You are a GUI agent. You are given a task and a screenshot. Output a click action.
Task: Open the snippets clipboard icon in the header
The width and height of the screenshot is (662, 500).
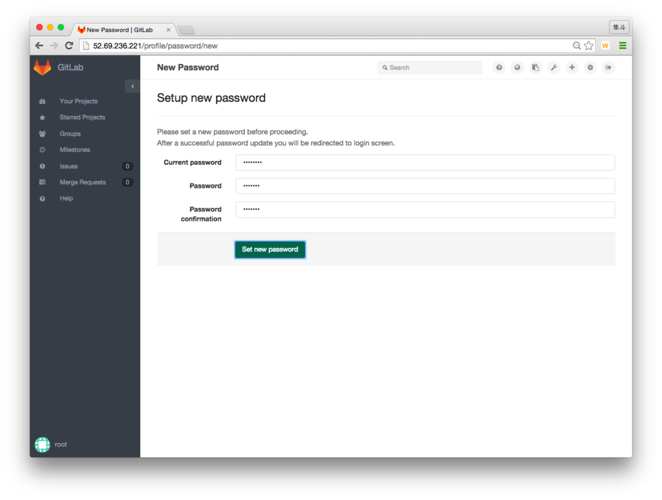point(535,68)
